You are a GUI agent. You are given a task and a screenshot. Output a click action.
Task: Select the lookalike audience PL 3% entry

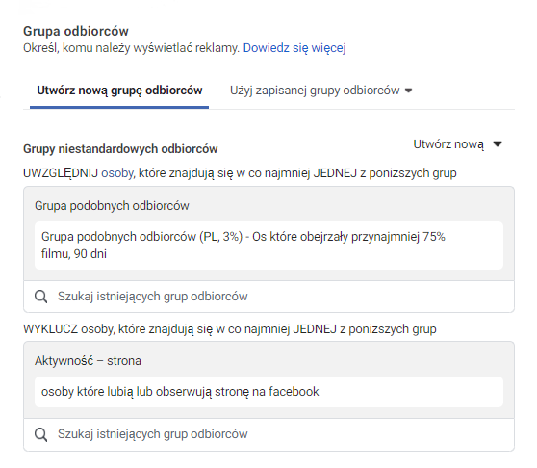268,246
